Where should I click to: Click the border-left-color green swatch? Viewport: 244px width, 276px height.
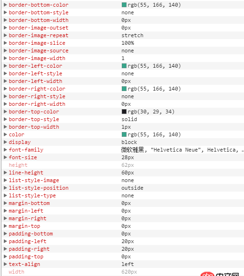pyautogui.click(x=124, y=66)
